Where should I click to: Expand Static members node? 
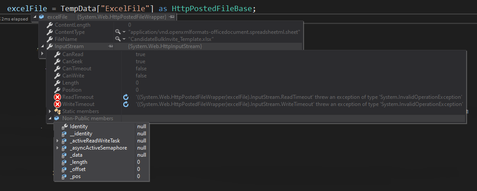[49, 111]
